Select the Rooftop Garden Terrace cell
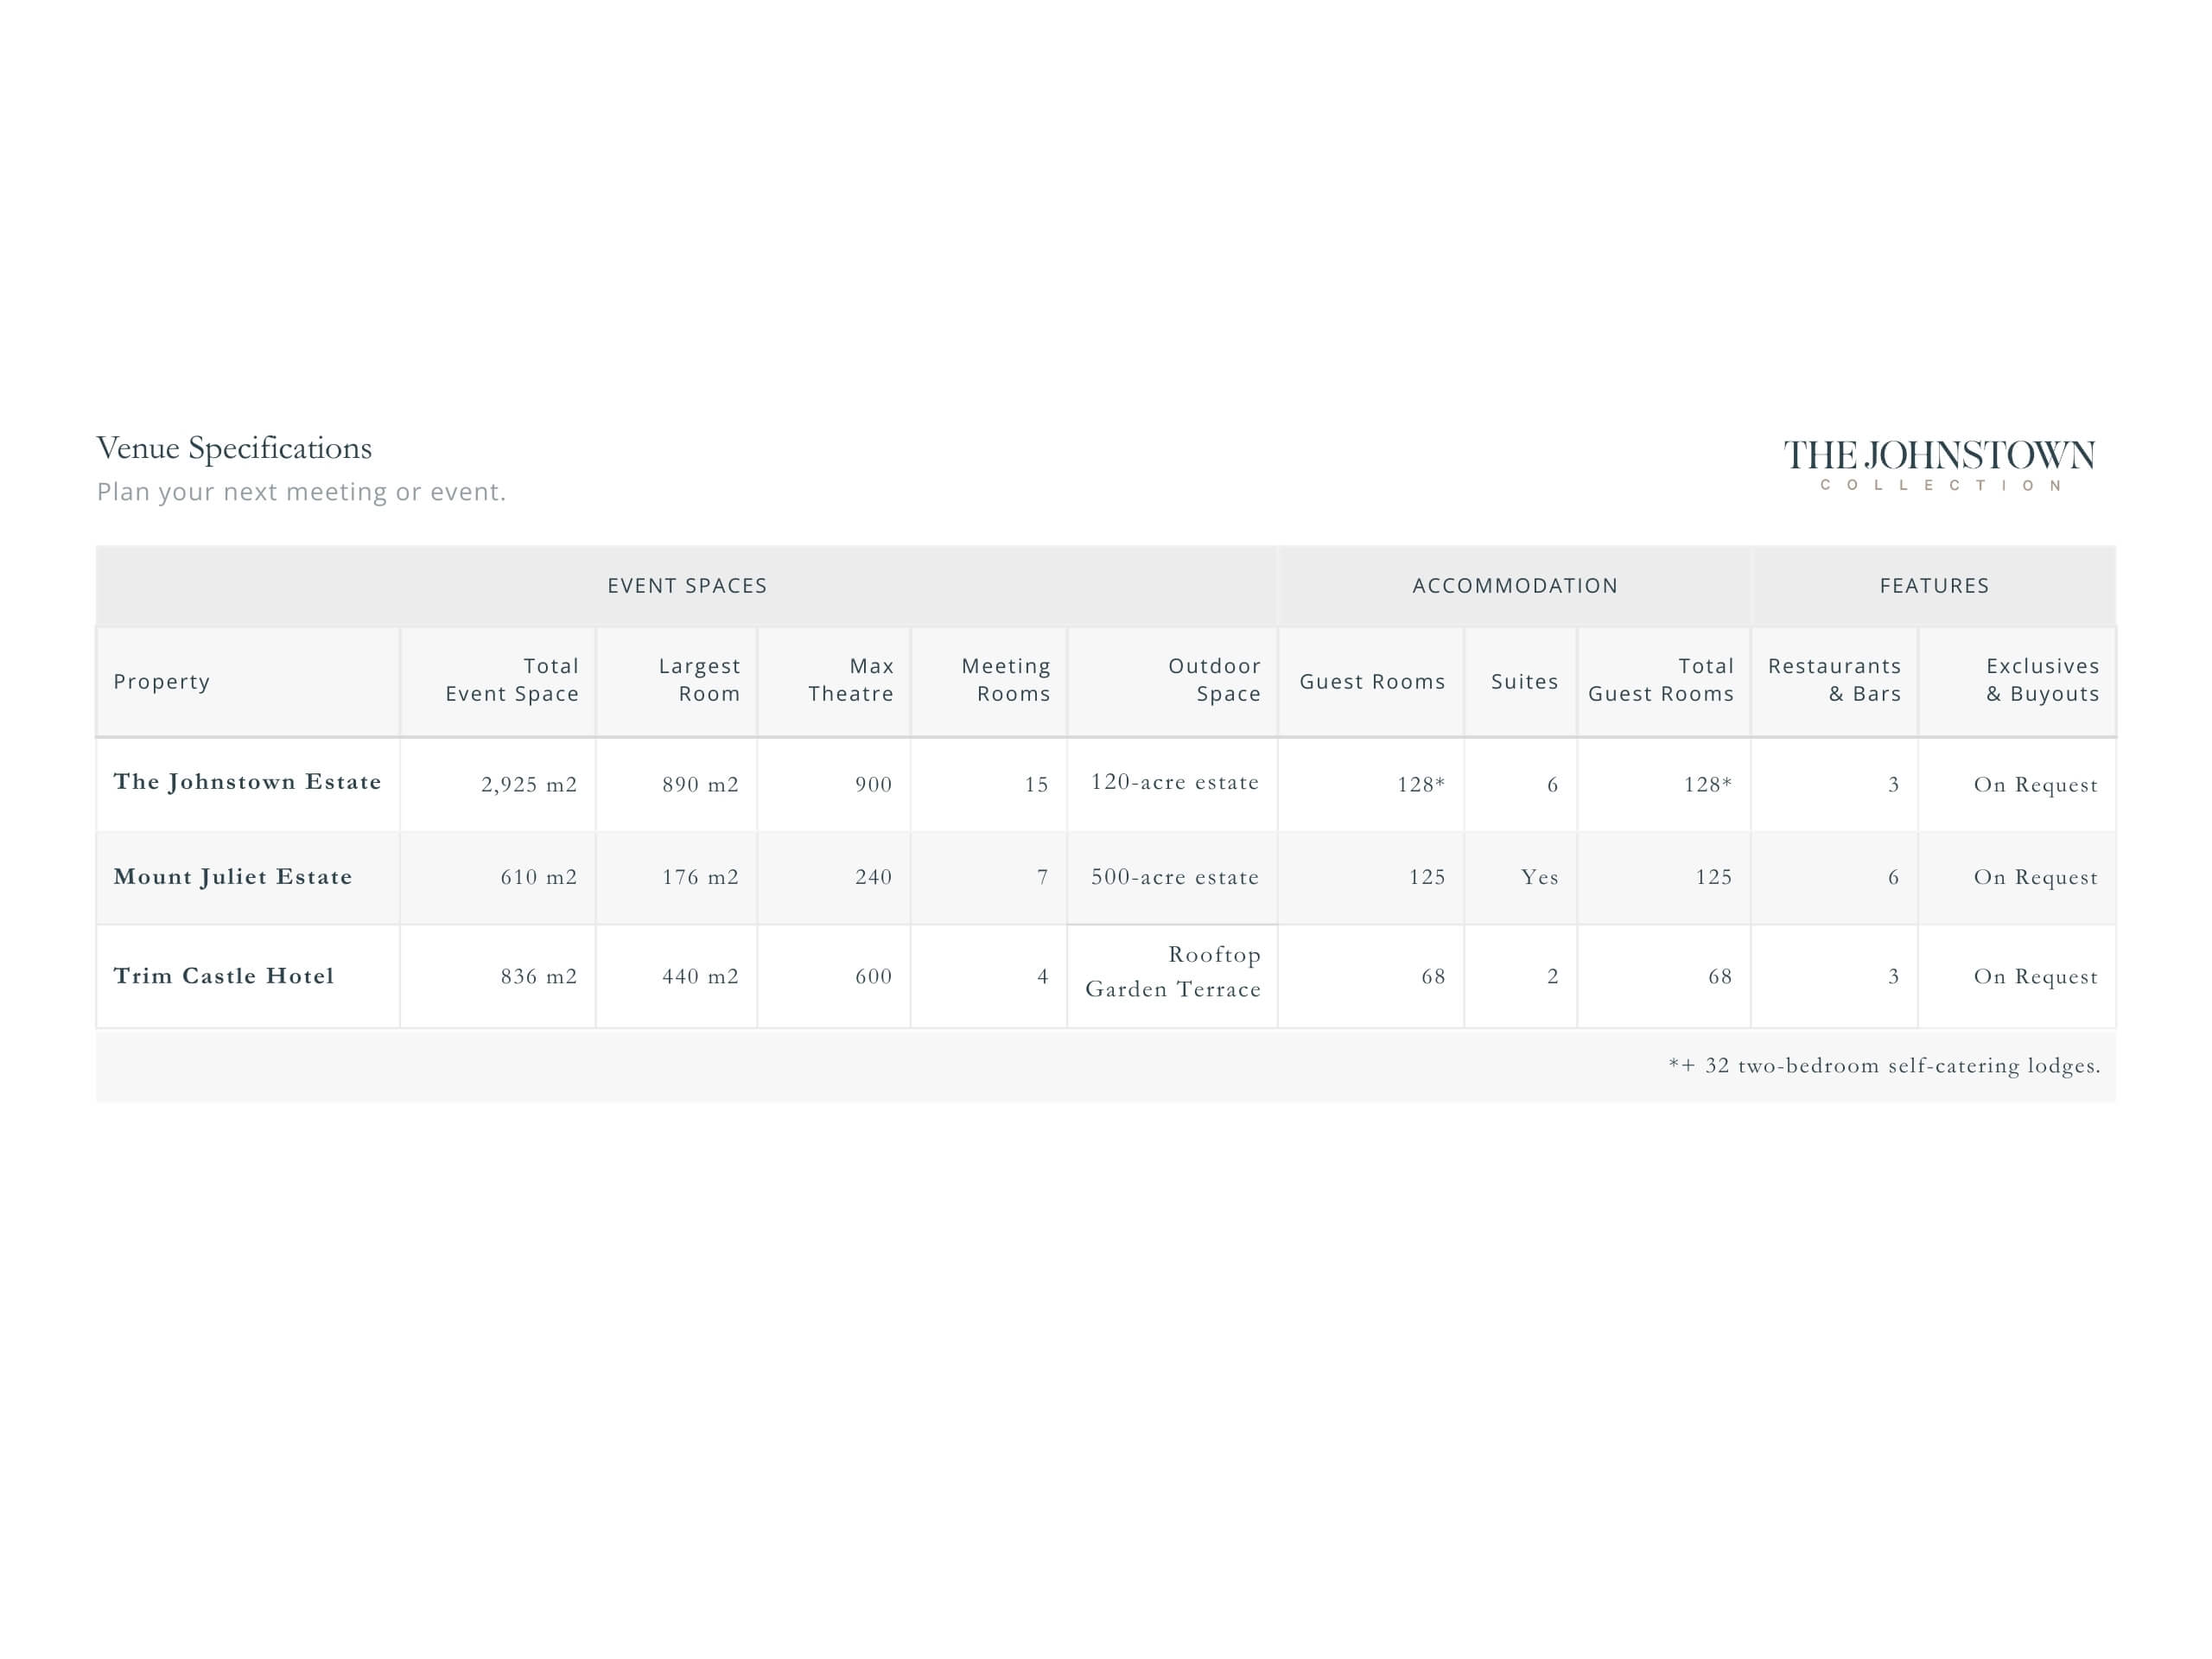 [x=1173, y=972]
